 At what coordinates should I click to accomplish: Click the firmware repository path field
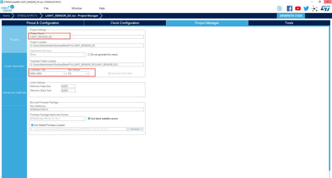[78, 129]
